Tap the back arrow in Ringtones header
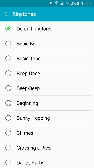Screen dimensions: 94x168 pos(6,14)
